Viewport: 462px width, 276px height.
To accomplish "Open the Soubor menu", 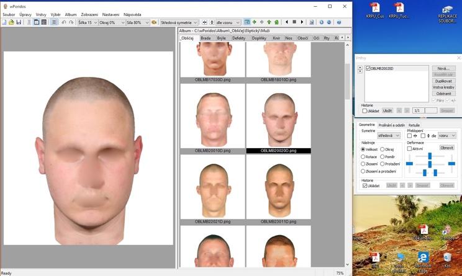I will pyautogui.click(x=9, y=14).
